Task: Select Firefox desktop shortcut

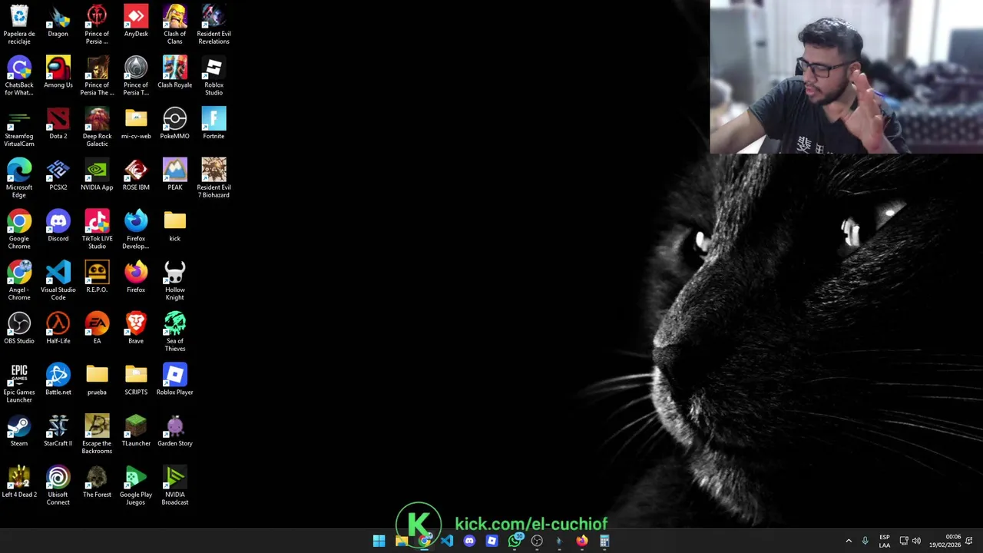Action: (x=136, y=276)
